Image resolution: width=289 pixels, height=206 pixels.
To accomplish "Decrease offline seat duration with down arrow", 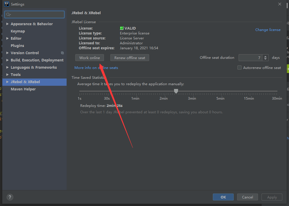I will 266,59.
